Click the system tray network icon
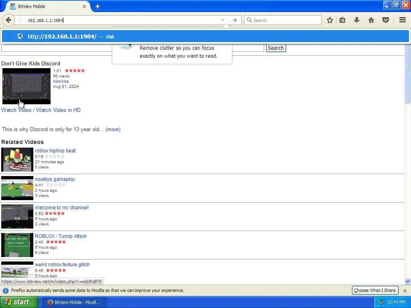 click(381, 302)
